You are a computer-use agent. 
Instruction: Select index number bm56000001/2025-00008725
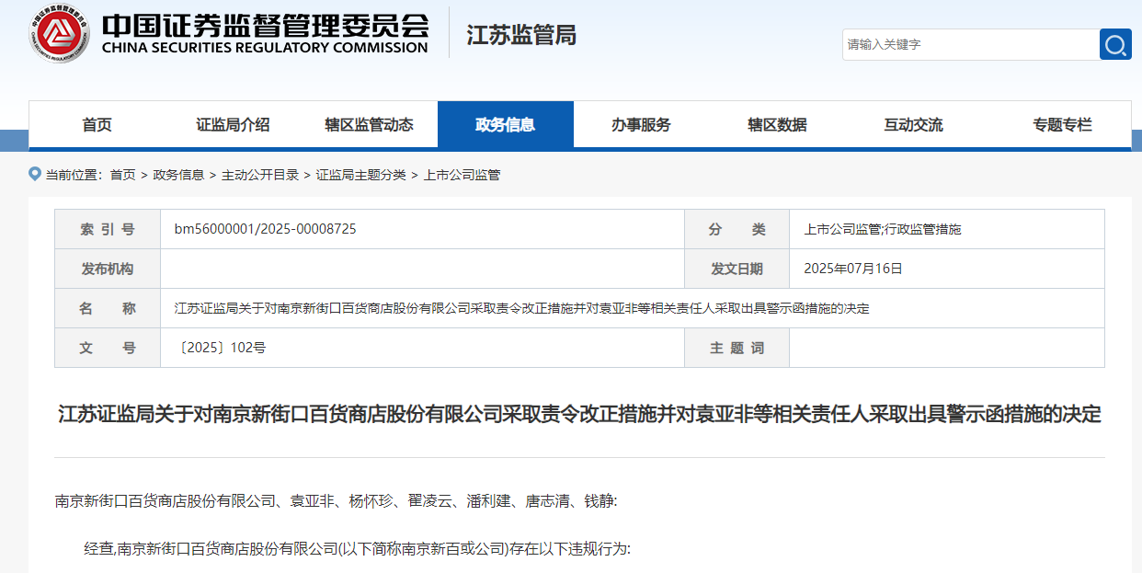point(266,229)
